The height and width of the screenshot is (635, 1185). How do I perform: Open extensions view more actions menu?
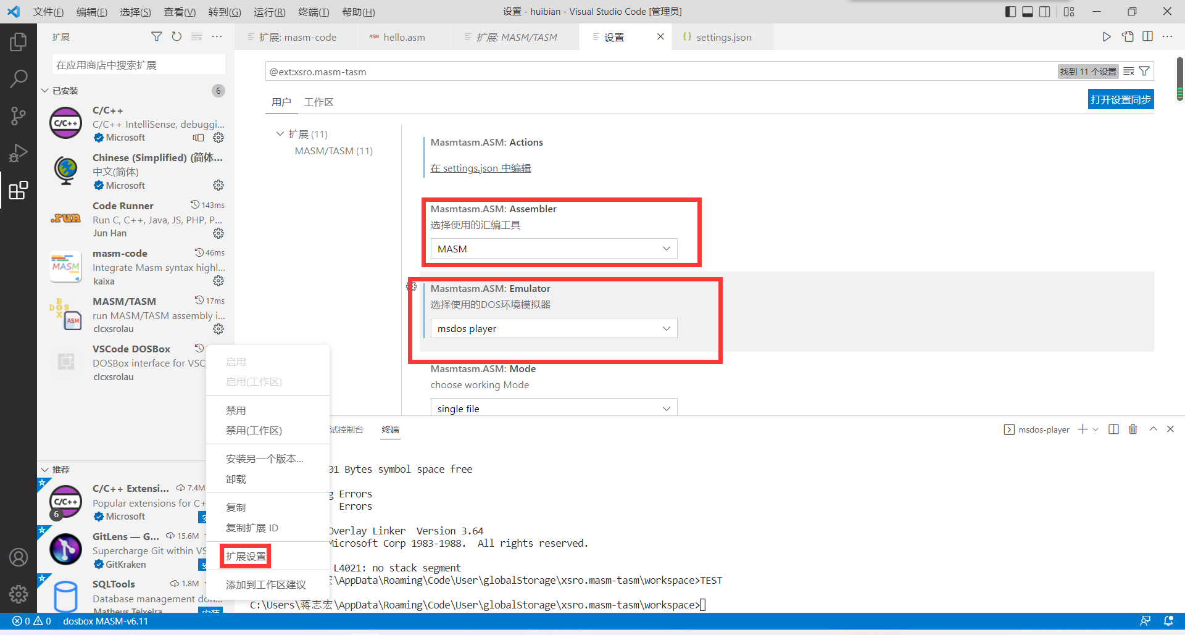[217, 37]
